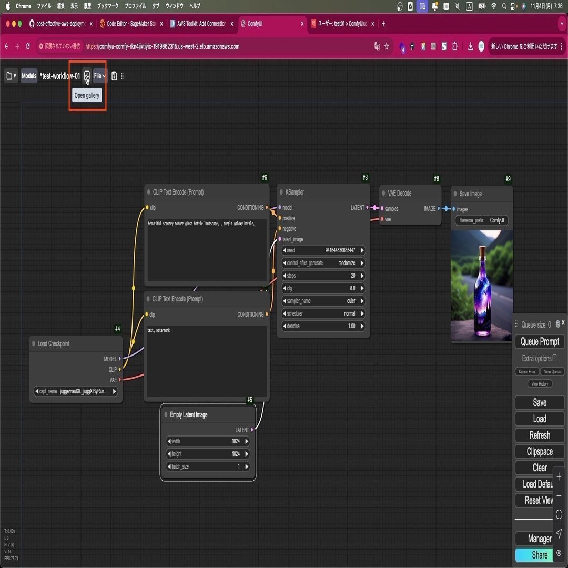Bookmark this page with star icon
Viewport: 568px width, 568px height.
[387, 46]
